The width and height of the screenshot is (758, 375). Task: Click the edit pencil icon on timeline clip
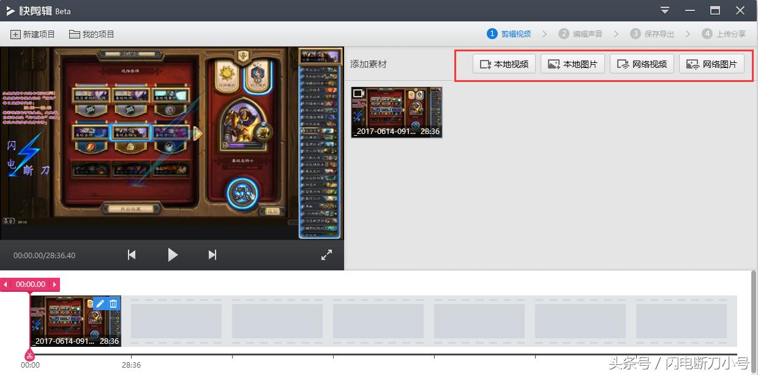[100, 303]
